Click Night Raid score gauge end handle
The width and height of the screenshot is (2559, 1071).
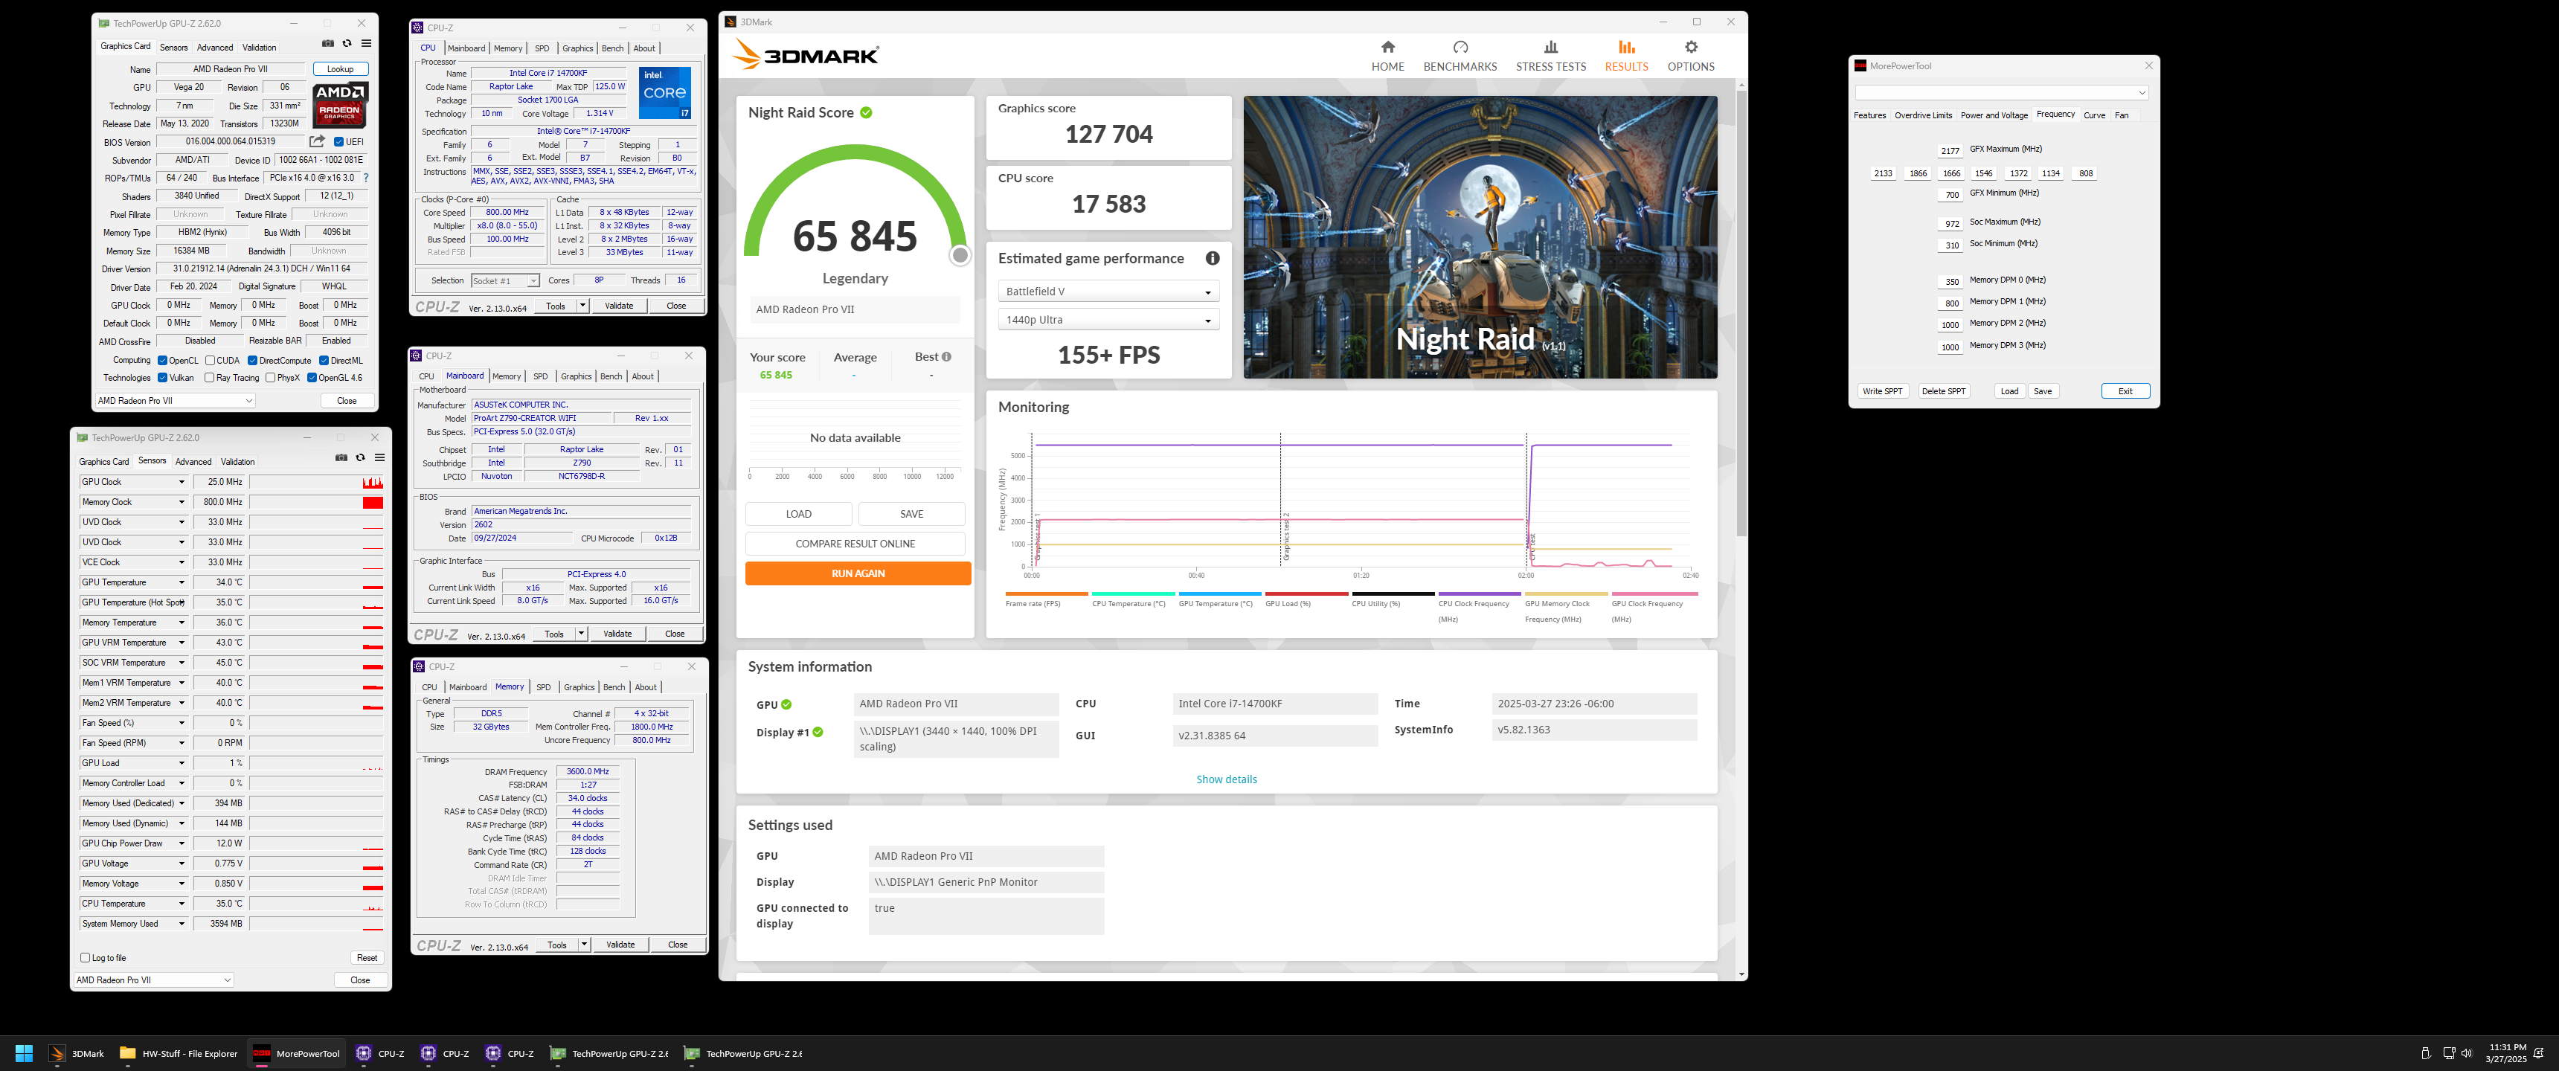(x=960, y=255)
